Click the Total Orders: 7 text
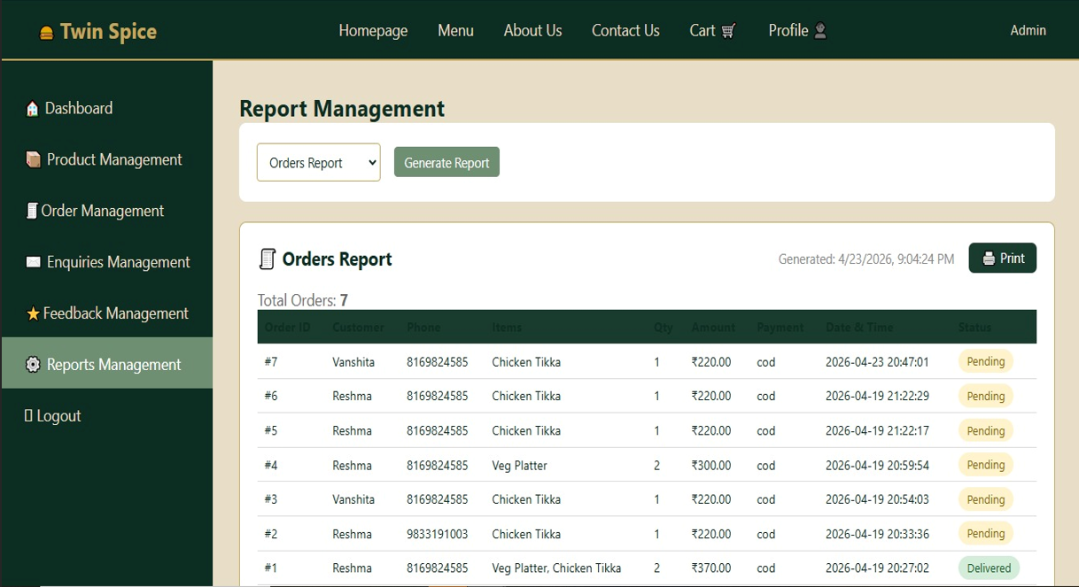The height and width of the screenshot is (587, 1079). click(x=302, y=300)
